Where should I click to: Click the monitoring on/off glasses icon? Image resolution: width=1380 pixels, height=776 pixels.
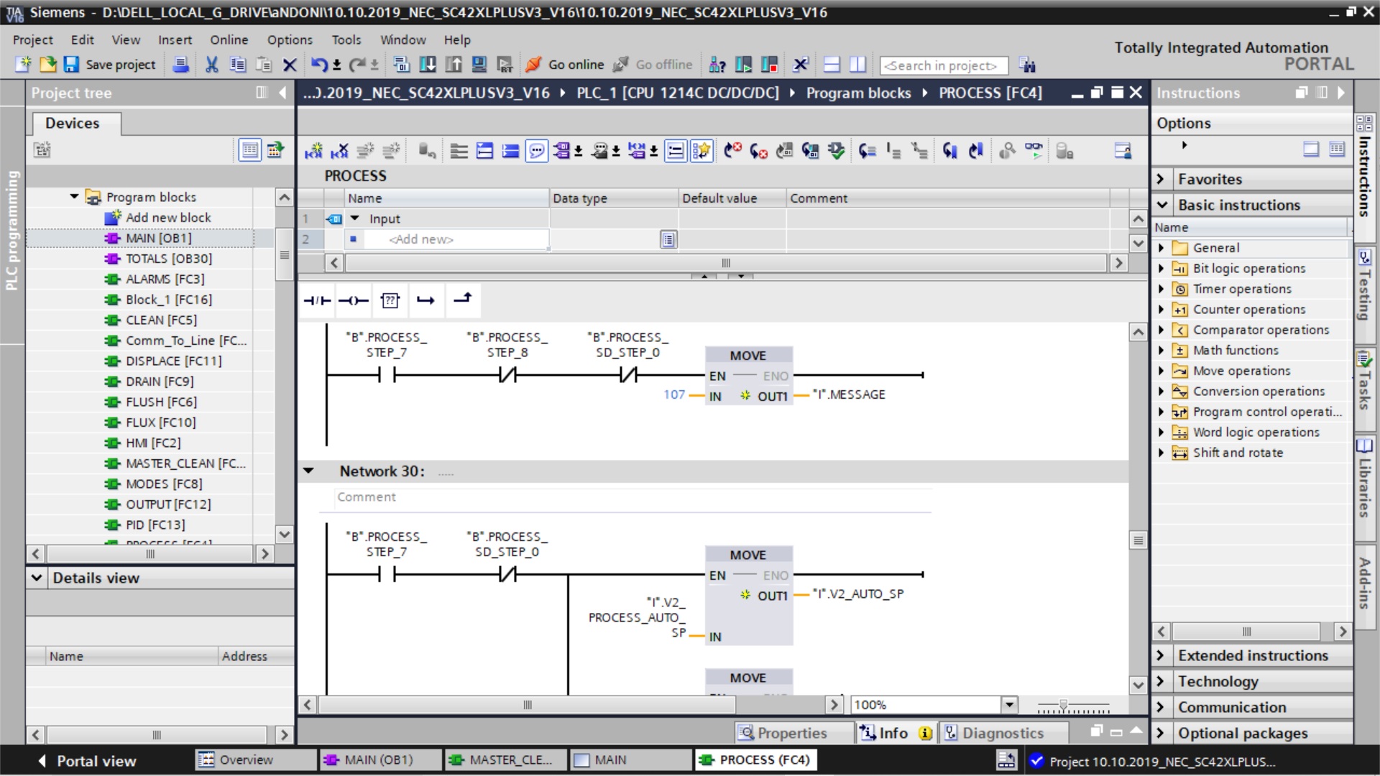click(1034, 151)
